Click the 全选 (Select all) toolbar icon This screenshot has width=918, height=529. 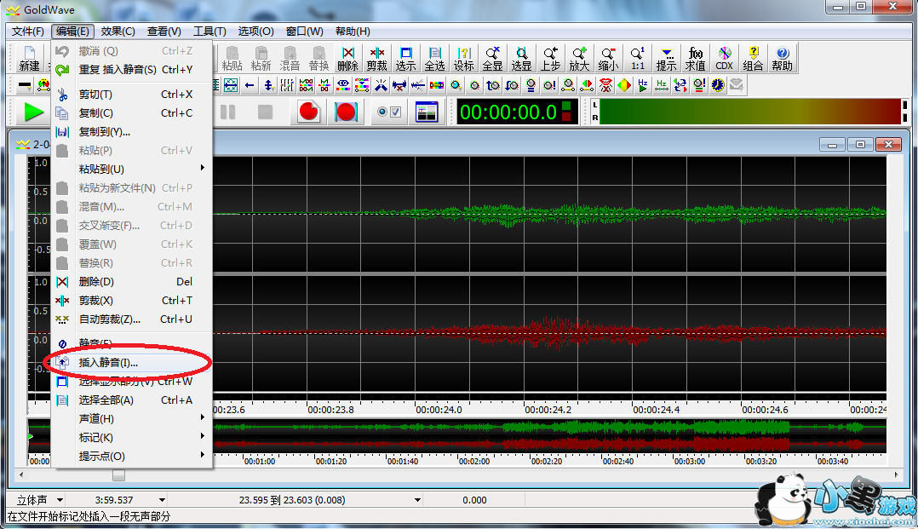pos(434,58)
